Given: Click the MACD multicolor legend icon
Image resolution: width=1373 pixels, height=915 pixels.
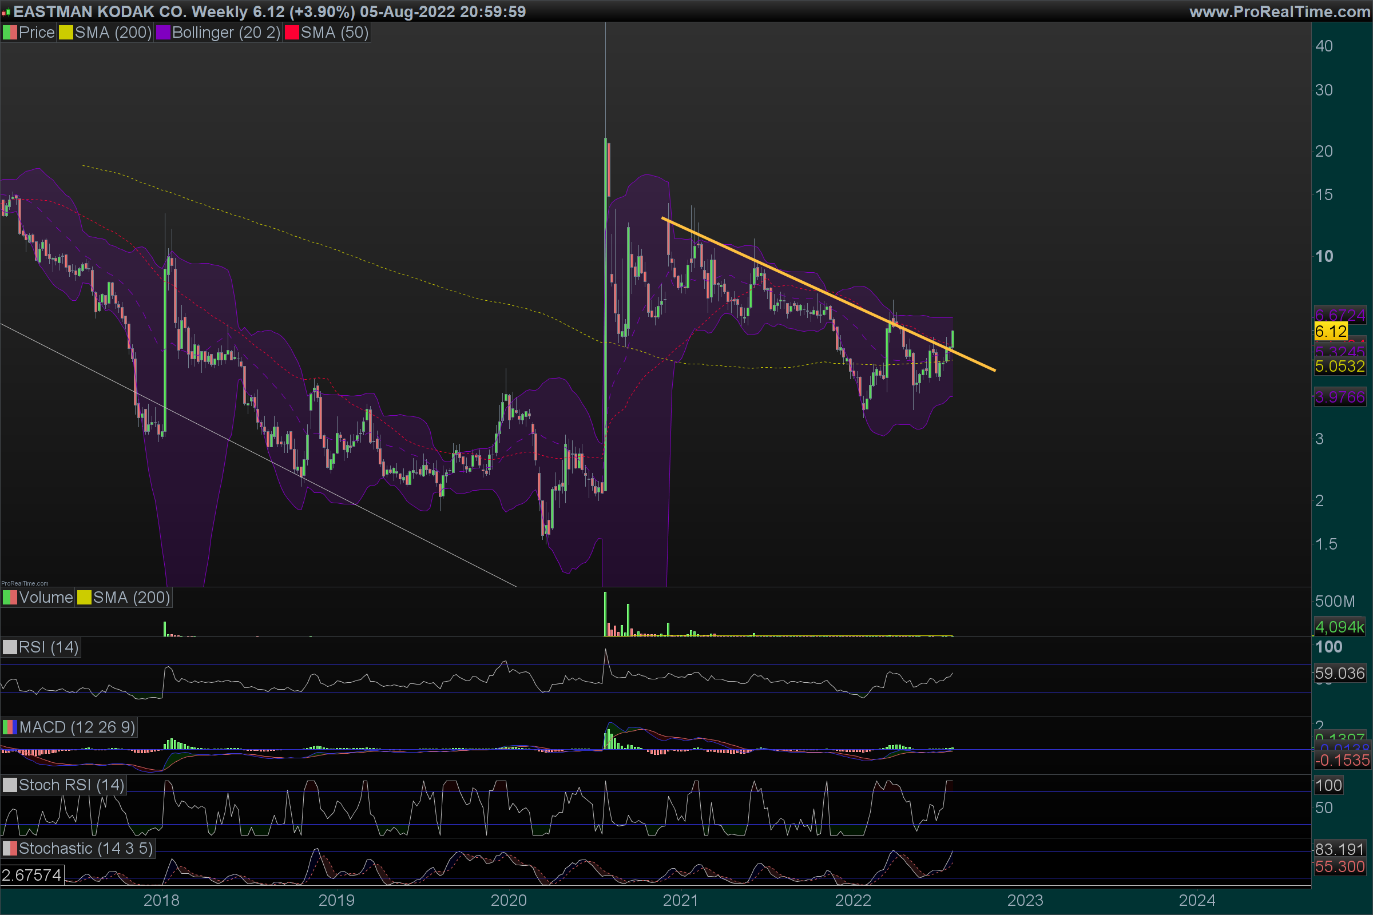Looking at the screenshot, I should click(x=10, y=727).
